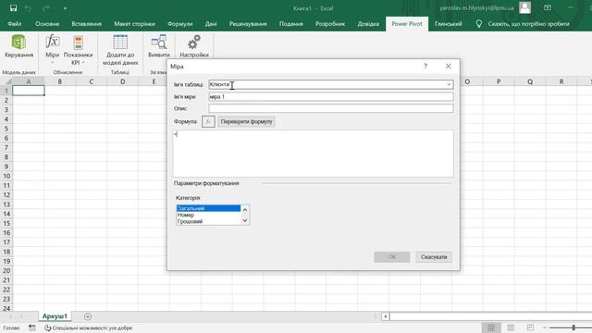Open the Показники KPI menu
This screenshot has height=333, width=592.
[78, 49]
